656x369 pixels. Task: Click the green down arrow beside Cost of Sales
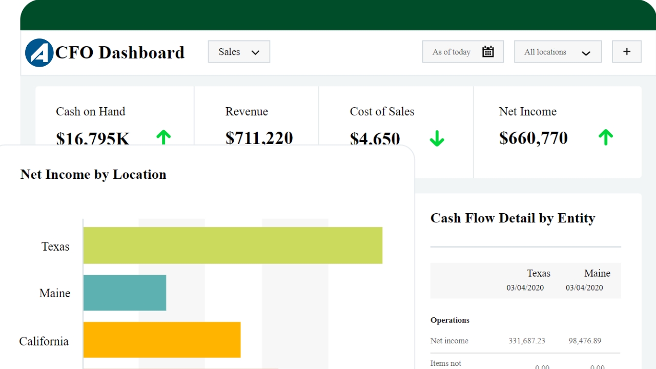click(x=437, y=138)
